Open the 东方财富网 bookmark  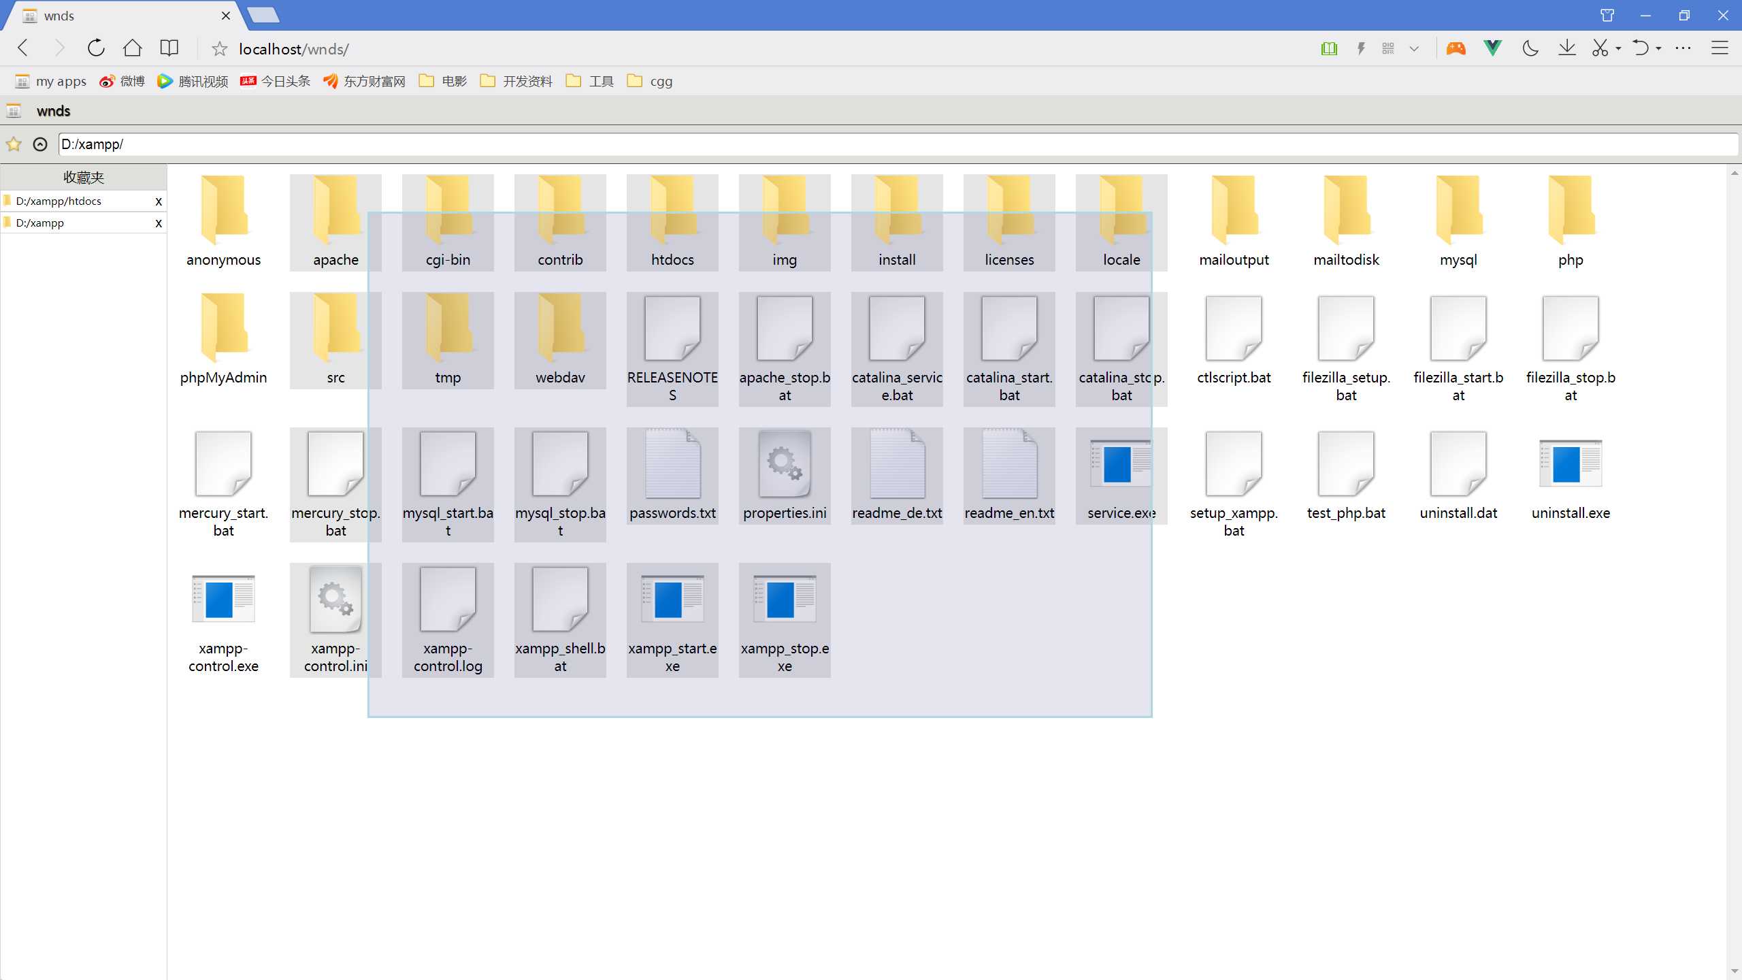tap(364, 82)
